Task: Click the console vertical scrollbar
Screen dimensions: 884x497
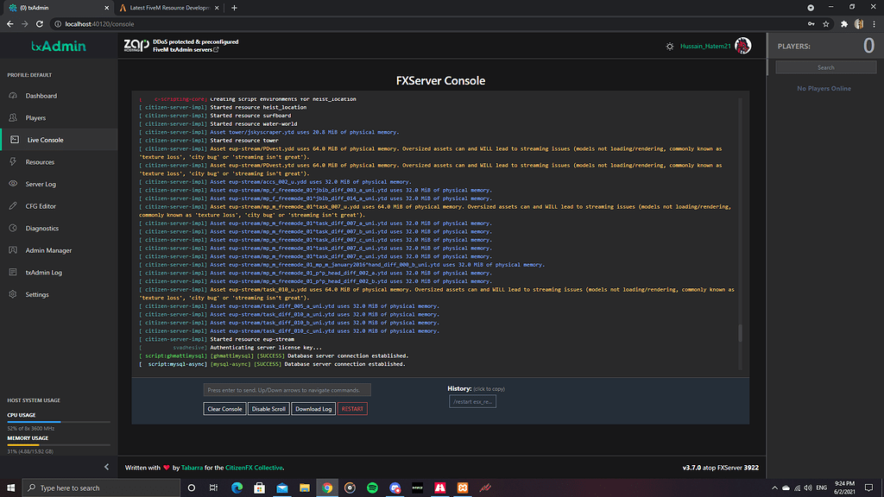Action: (x=739, y=335)
